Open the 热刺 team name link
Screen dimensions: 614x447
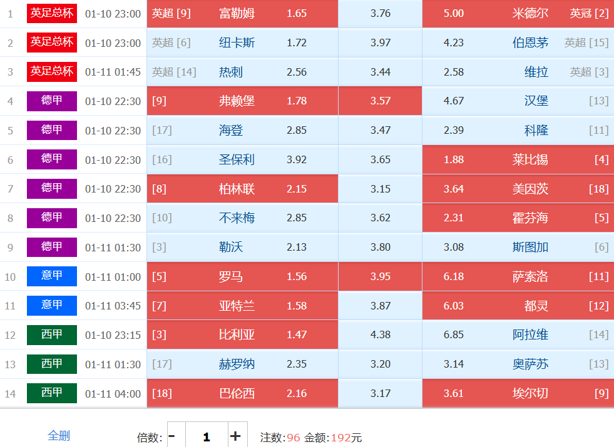(x=230, y=72)
